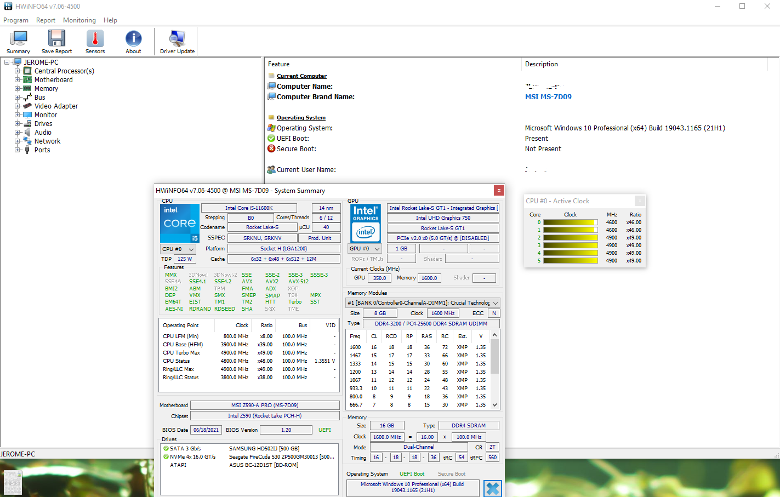The height and width of the screenshot is (497, 780).
Task: Open the GPU #0 selector dropdown
Action: point(365,249)
